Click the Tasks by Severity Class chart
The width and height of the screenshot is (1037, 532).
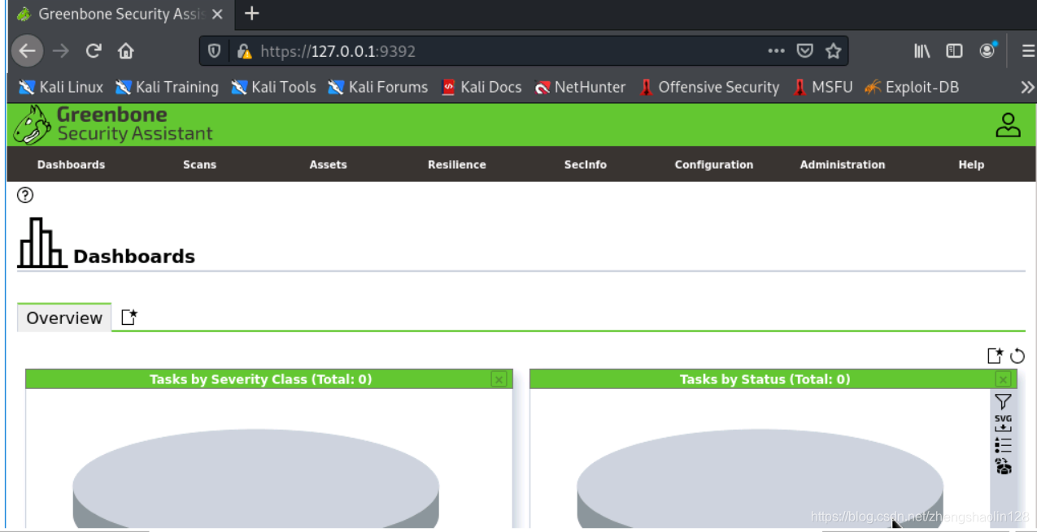click(x=256, y=479)
